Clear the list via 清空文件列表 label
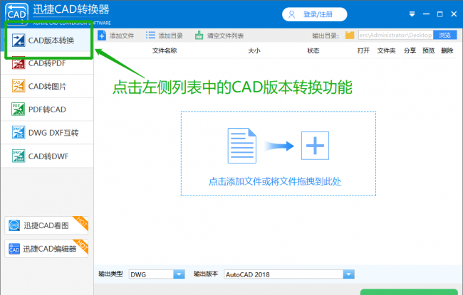The image size is (463, 295). click(225, 36)
